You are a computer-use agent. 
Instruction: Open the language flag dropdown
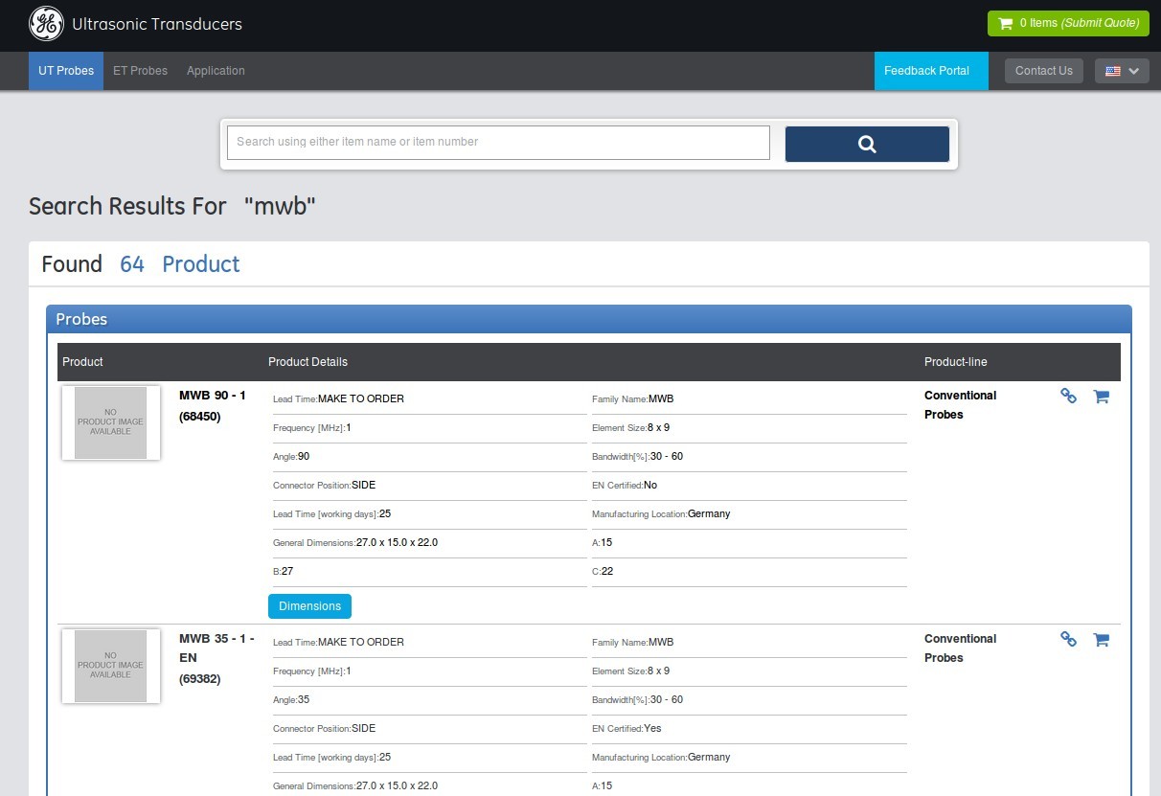1122,71
